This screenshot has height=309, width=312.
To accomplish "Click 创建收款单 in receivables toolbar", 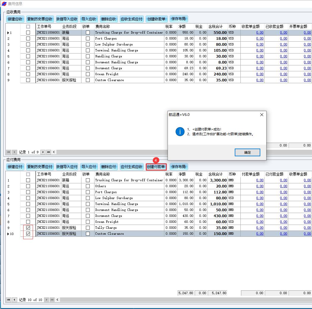I will [x=156, y=19].
